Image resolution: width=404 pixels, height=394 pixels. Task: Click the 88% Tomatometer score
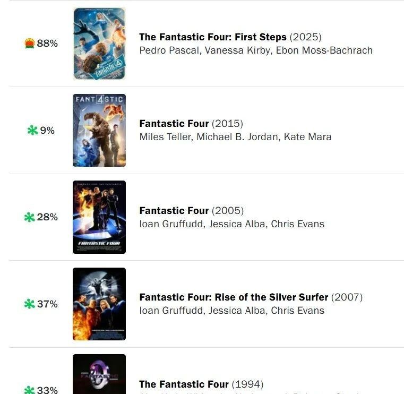click(47, 44)
